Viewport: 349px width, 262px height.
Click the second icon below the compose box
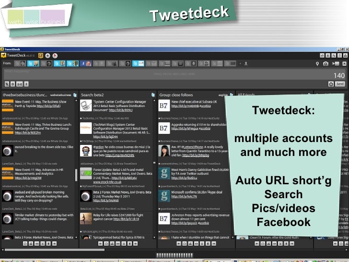13,84
